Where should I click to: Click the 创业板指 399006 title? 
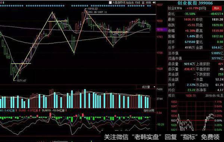tap(195, 3)
